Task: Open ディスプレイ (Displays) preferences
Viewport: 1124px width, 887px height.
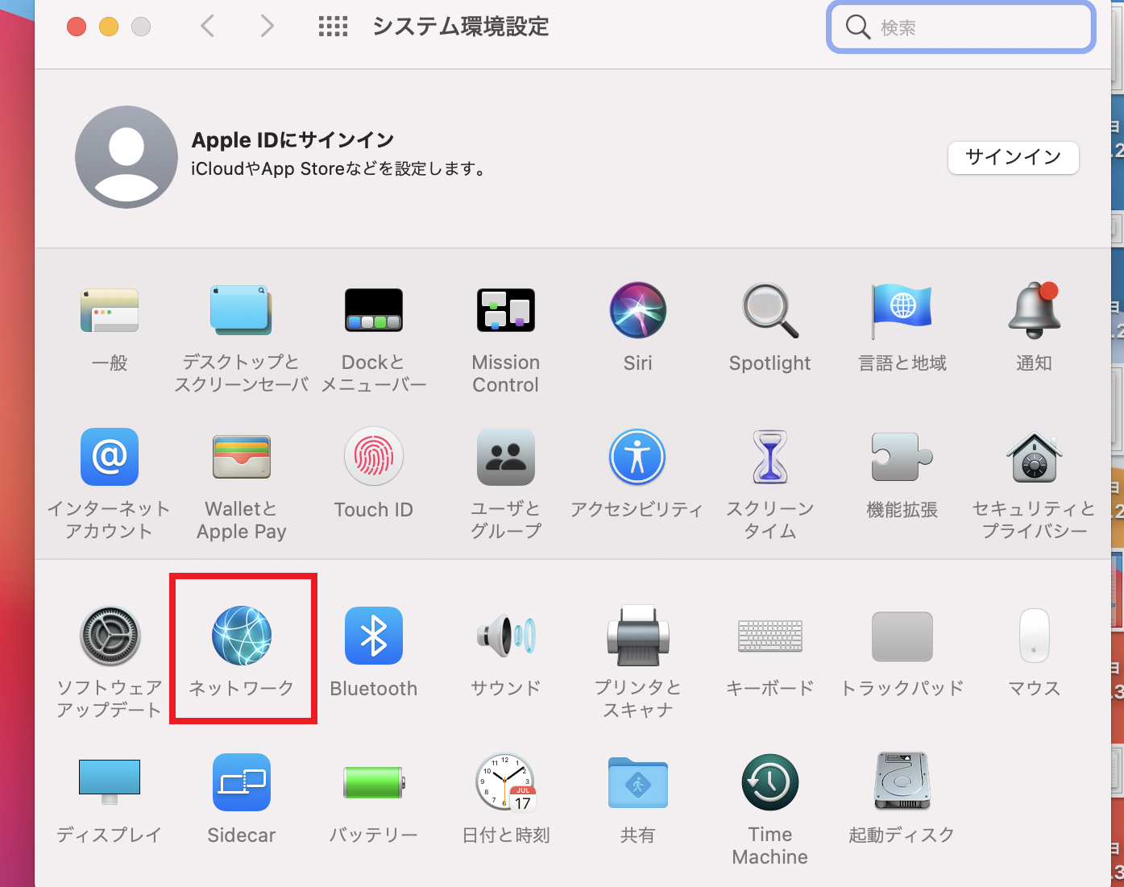Action: pos(110,781)
